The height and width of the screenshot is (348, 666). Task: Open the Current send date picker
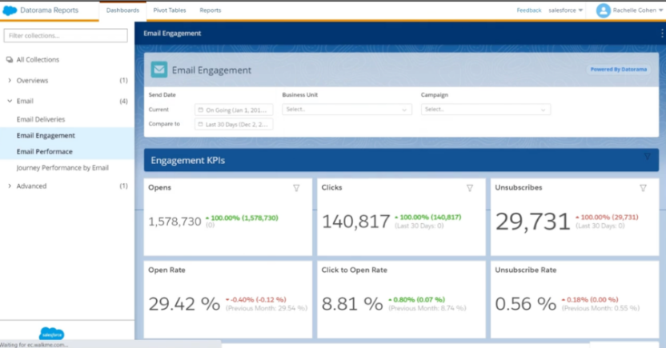pos(234,110)
